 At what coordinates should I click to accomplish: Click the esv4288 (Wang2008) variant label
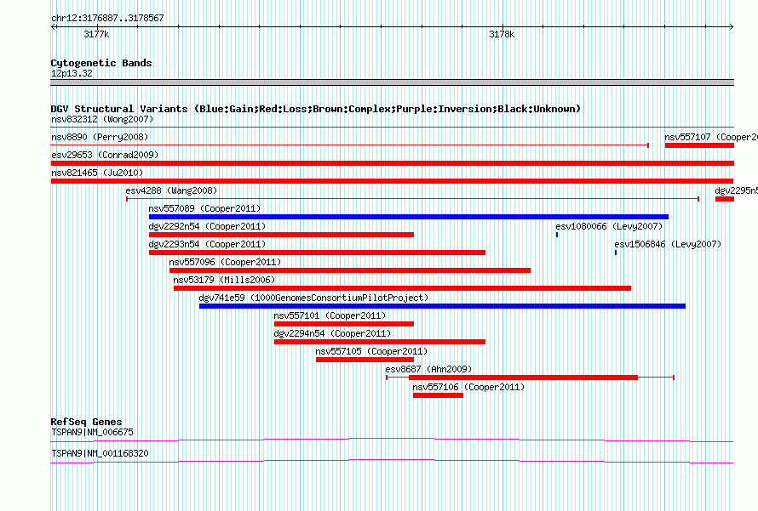[171, 190]
